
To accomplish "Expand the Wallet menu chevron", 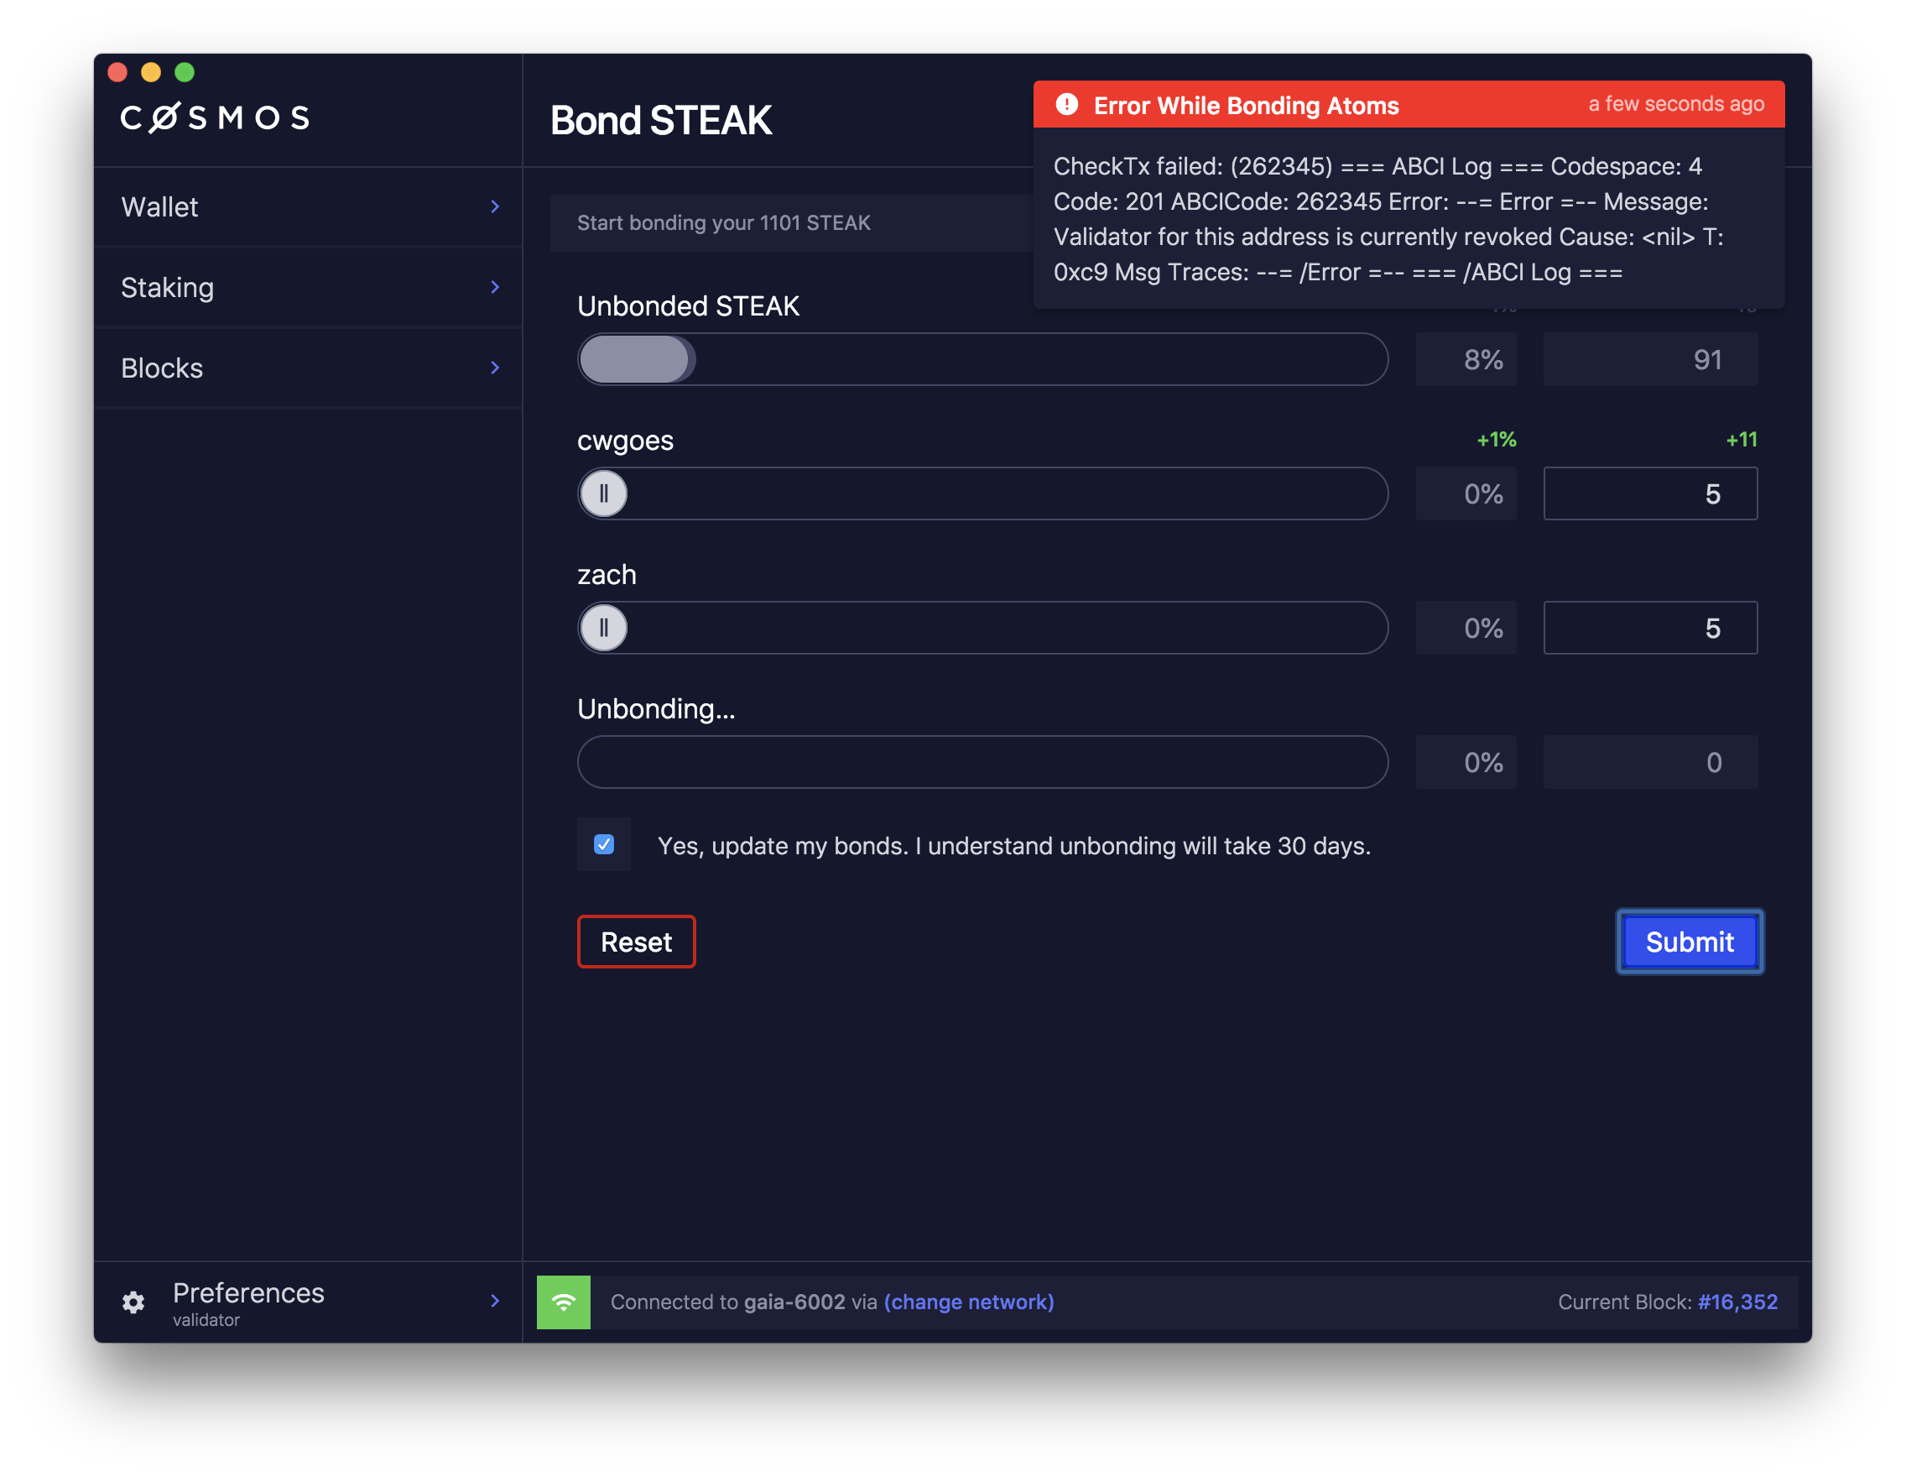I will coord(495,207).
